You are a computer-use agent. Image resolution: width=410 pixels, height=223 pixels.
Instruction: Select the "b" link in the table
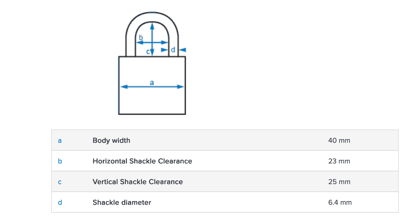60,161
